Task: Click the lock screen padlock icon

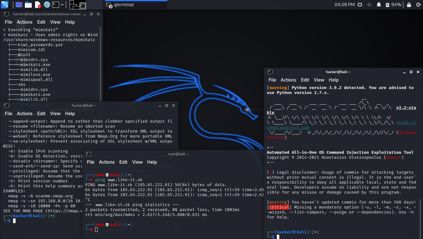Action: click(409, 5)
